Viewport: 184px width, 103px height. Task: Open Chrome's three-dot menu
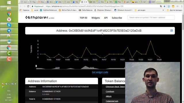tap(182, 6)
